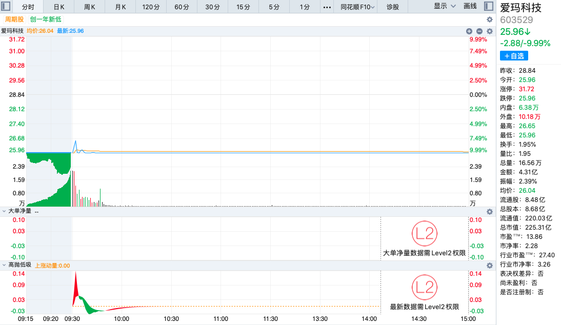Add stock with the +自选 button
The width and height of the screenshot is (561, 325).
pyautogui.click(x=514, y=55)
